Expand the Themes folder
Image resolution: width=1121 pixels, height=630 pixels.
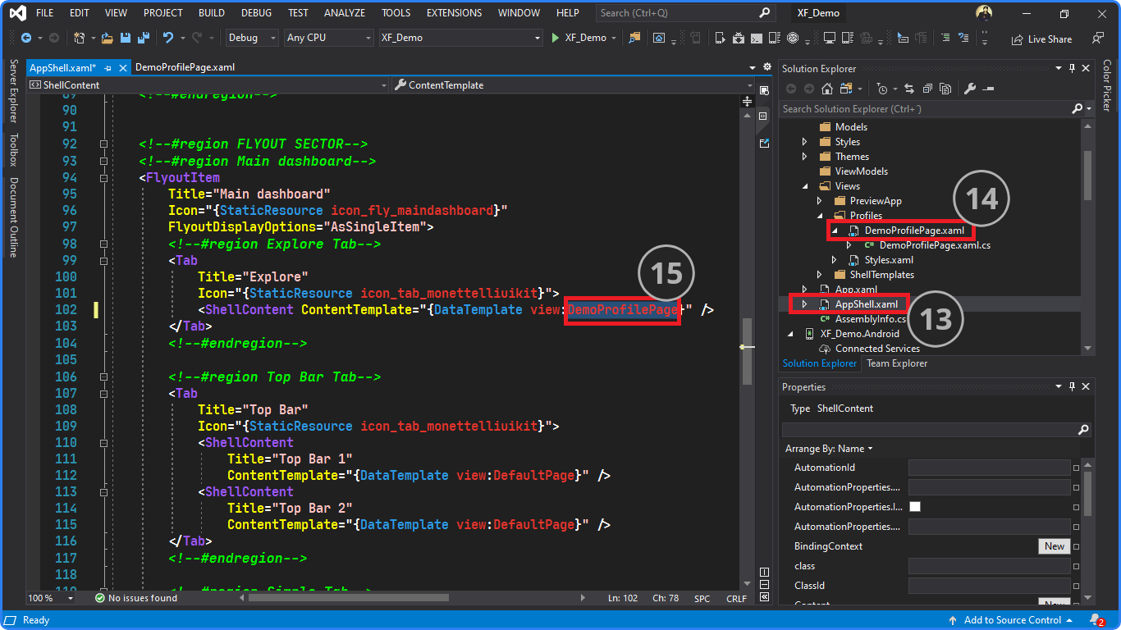point(804,157)
